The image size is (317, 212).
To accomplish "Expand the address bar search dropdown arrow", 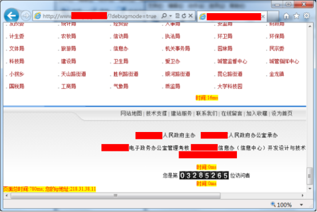I will [171, 16].
